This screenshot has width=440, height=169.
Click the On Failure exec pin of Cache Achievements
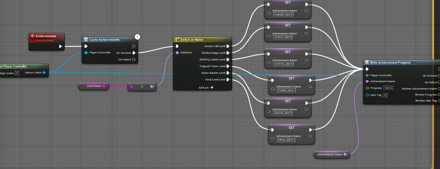pyautogui.click(x=134, y=60)
